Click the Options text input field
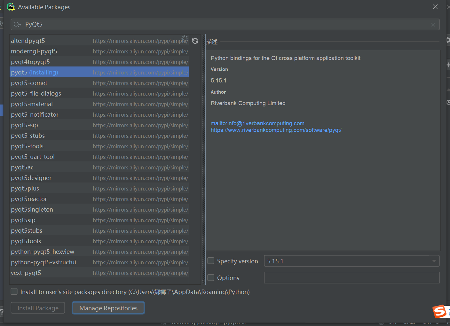Image resolution: width=450 pixels, height=326 pixels. click(351, 277)
